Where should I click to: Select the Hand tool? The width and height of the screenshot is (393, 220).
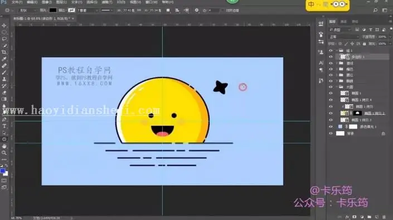[x=4, y=146]
